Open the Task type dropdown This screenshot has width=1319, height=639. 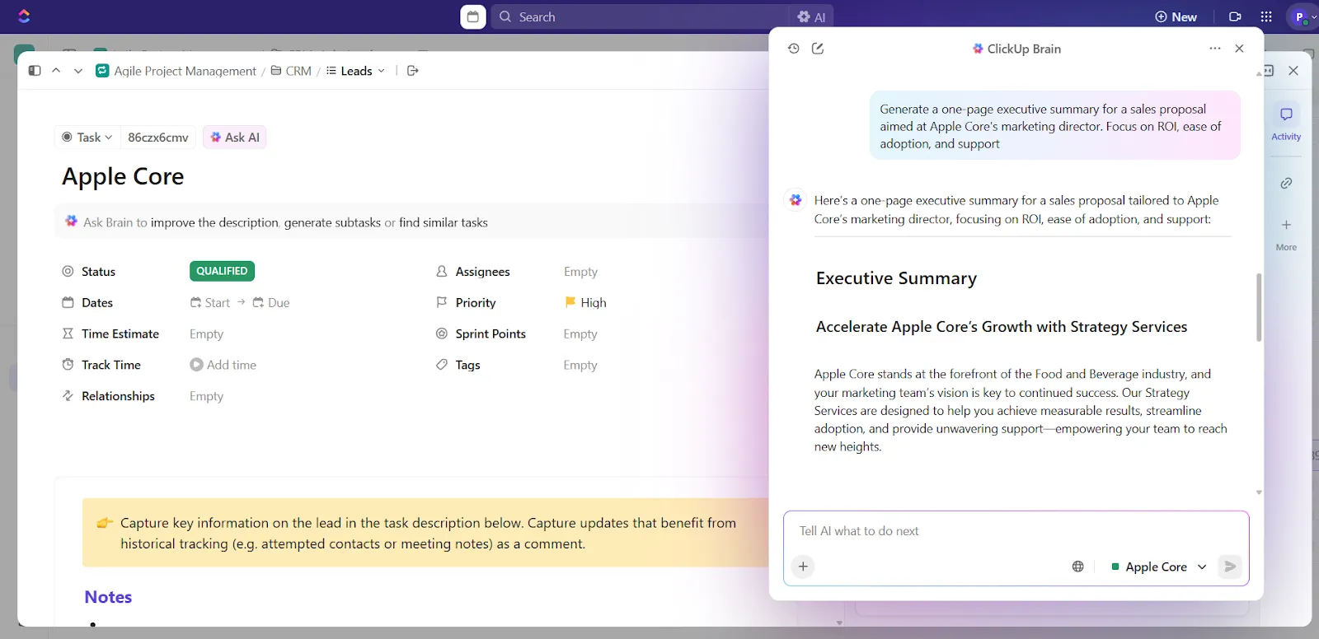click(87, 138)
